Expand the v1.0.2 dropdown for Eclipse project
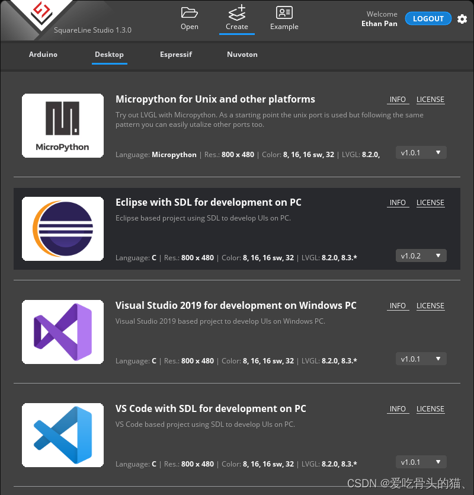This screenshot has width=474, height=495. click(x=421, y=256)
